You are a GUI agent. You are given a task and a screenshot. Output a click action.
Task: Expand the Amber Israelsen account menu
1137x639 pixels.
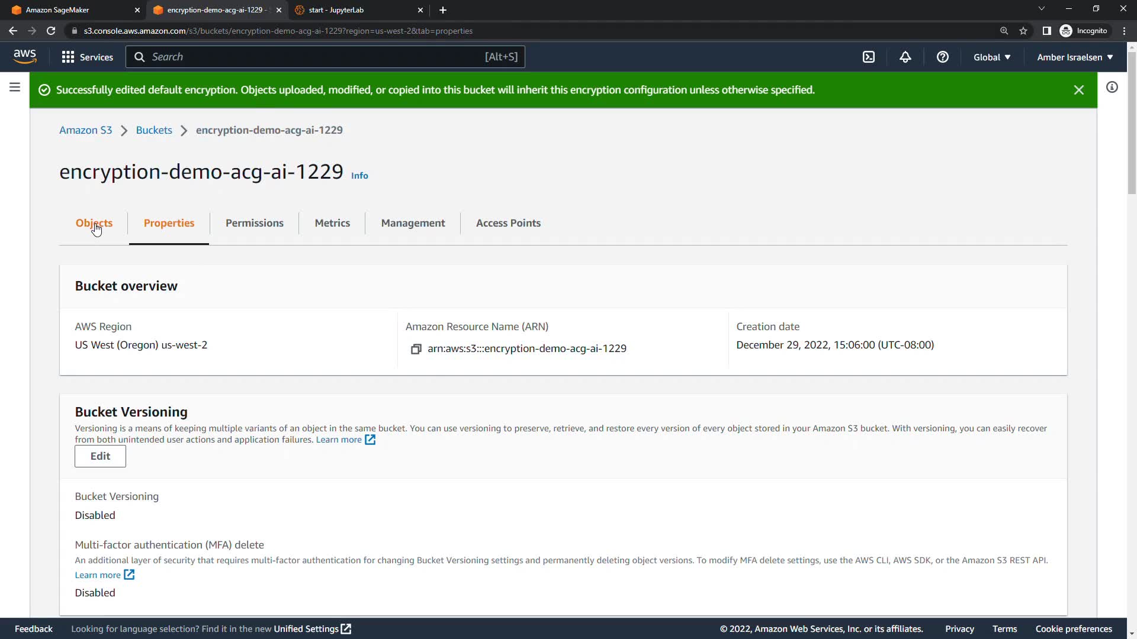click(x=1074, y=57)
